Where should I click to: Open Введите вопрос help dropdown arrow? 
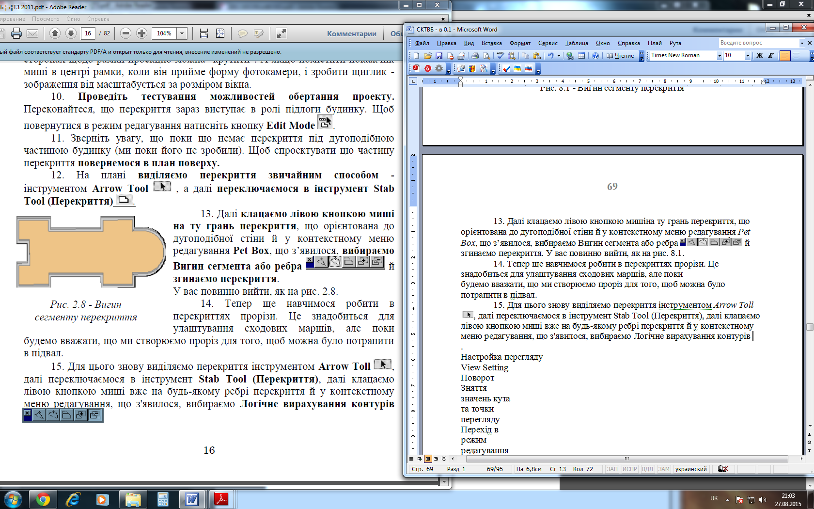point(802,43)
